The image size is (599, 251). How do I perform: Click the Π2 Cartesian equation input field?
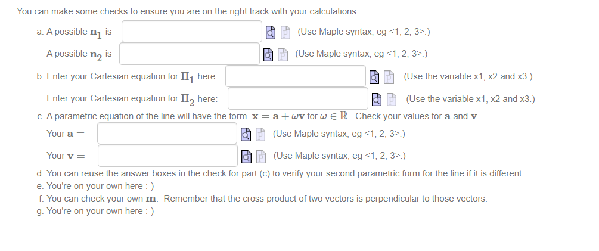(298, 98)
